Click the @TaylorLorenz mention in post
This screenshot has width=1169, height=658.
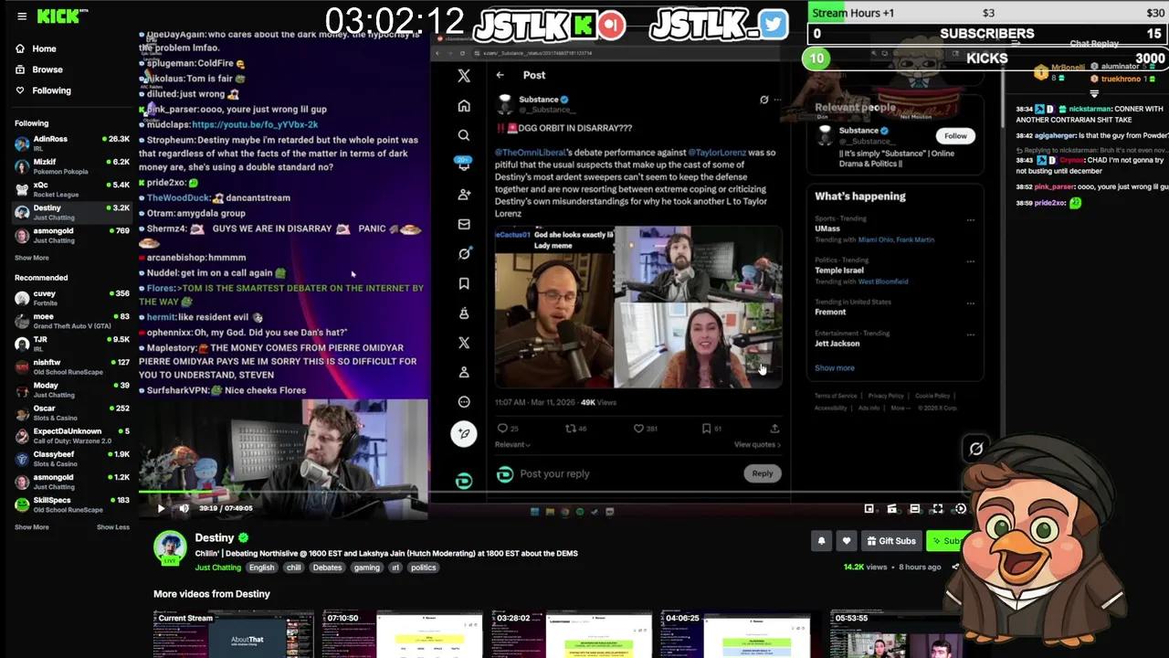tap(716, 153)
